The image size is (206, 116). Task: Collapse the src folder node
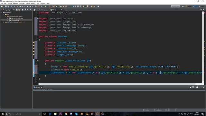(x=4, y=14)
